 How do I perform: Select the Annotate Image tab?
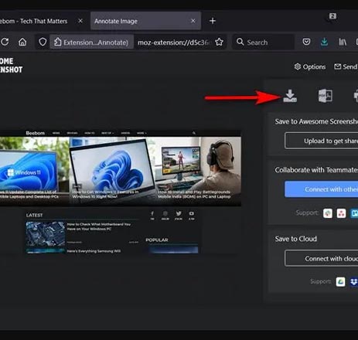click(145, 21)
